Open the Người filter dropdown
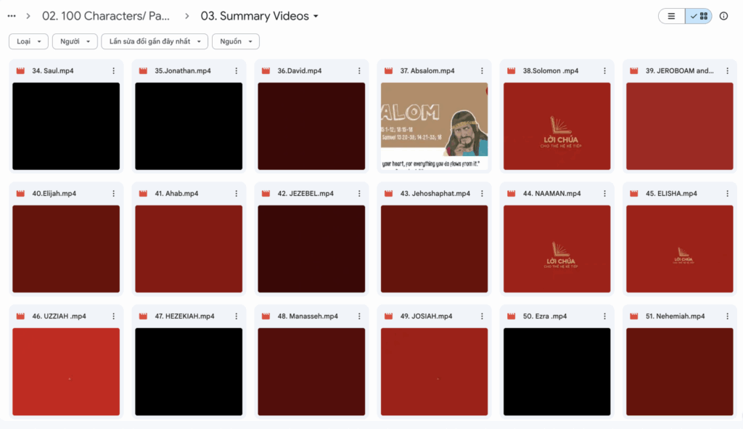The image size is (743, 429). (75, 41)
